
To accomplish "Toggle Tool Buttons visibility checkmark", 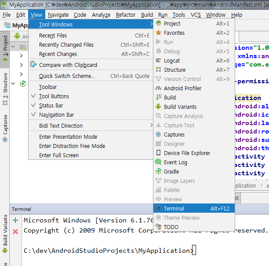I will click(x=54, y=96).
